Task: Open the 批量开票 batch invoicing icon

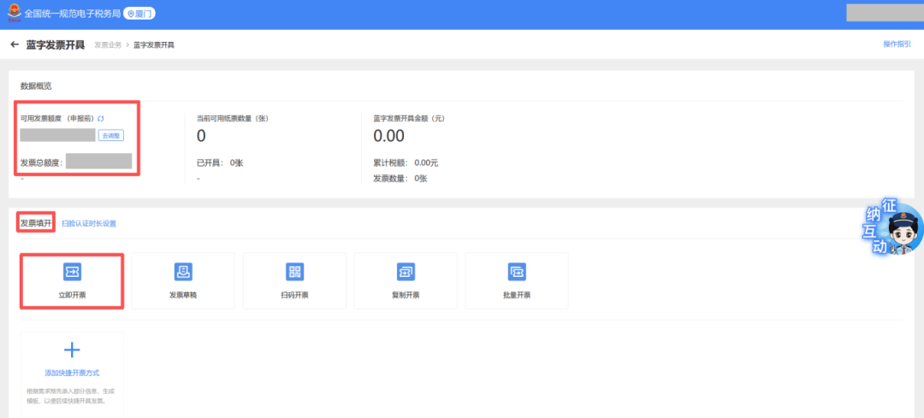Action: [x=517, y=272]
